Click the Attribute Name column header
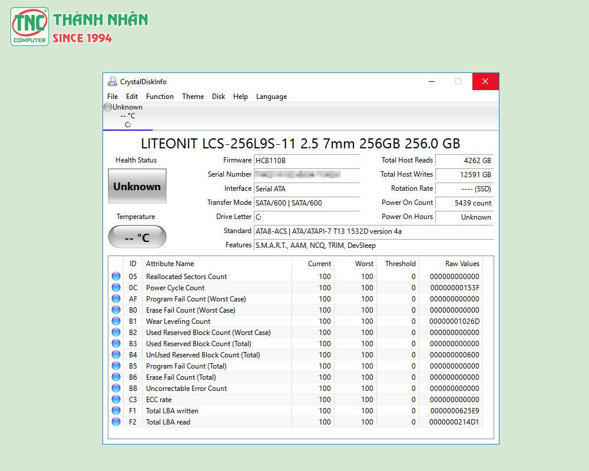The width and height of the screenshot is (589, 471). [217, 264]
